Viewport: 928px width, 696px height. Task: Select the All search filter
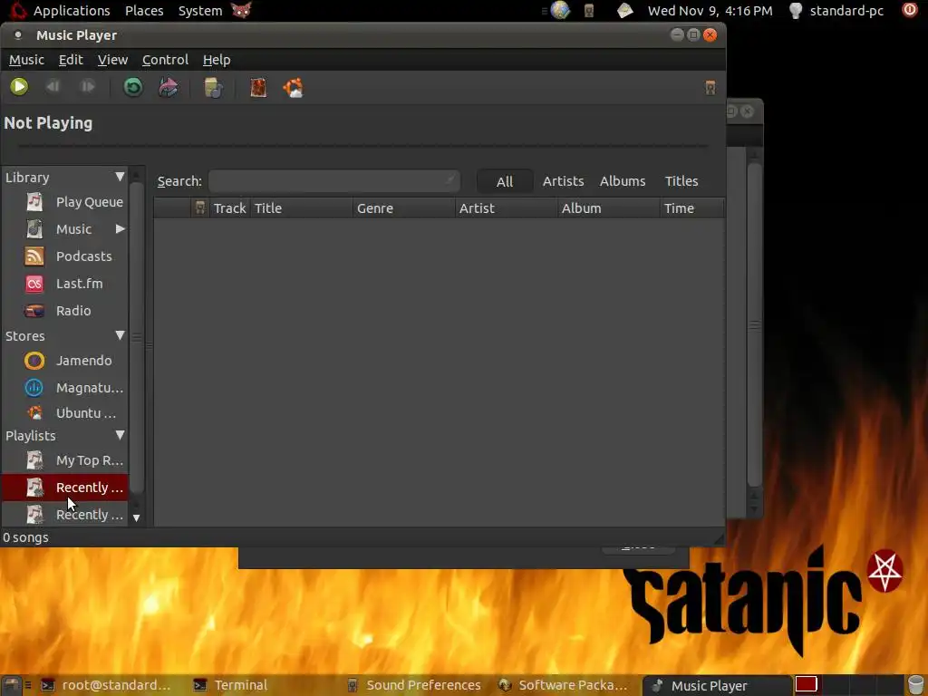505,181
